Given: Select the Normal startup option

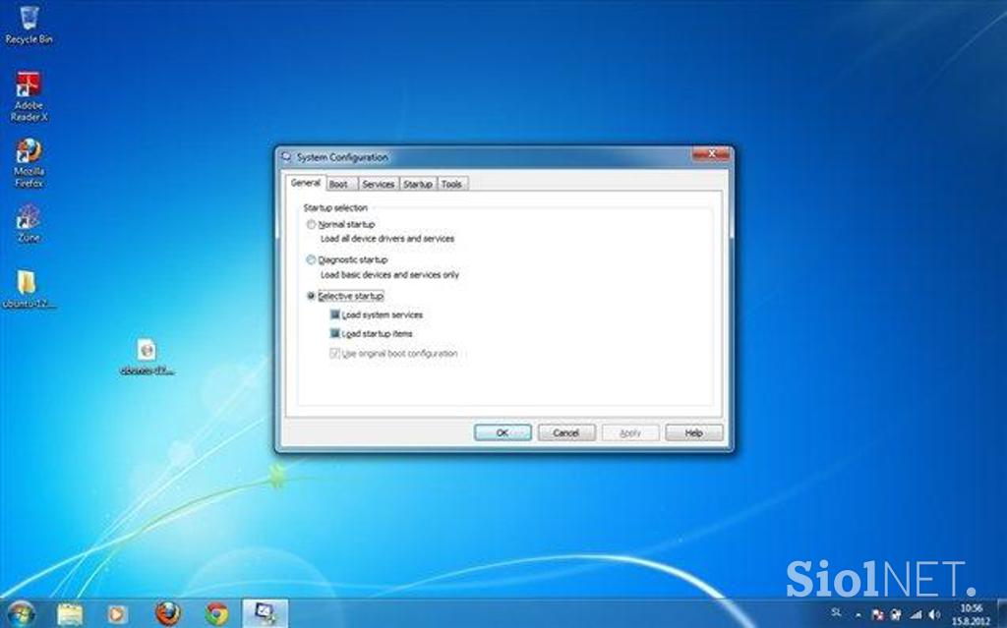Looking at the screenshot, I should click(x=312, y=225).
